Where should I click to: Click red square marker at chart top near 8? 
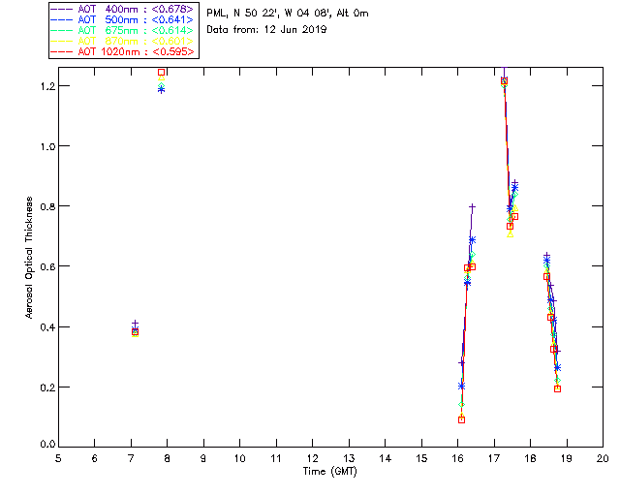(162, 72)
